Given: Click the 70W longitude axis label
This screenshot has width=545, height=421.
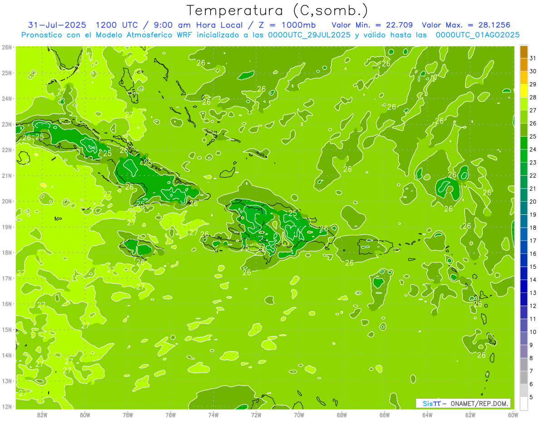Looking at the screenshot, I should (x=299, y=415).
